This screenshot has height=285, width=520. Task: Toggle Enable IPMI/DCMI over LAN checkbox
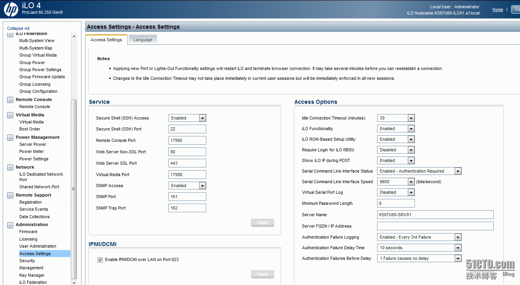click(x=100, y=260)
